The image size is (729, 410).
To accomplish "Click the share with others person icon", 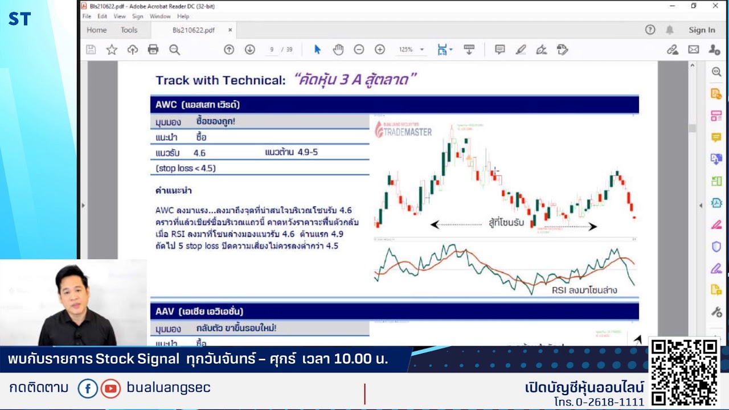I will tap(714, 50).
